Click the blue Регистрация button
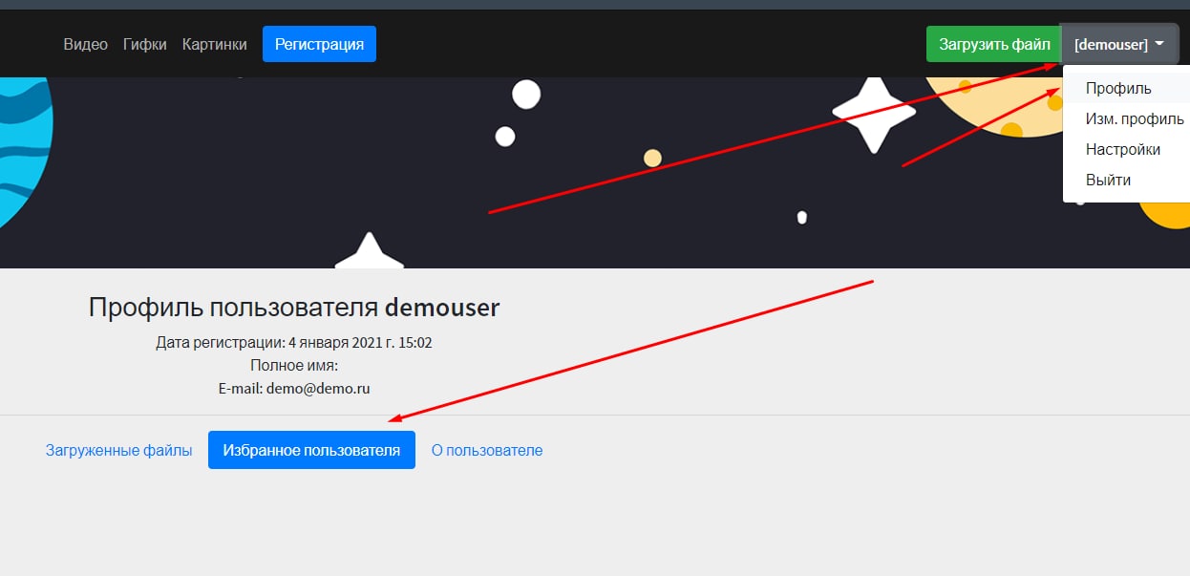 (x=319, y=44)
